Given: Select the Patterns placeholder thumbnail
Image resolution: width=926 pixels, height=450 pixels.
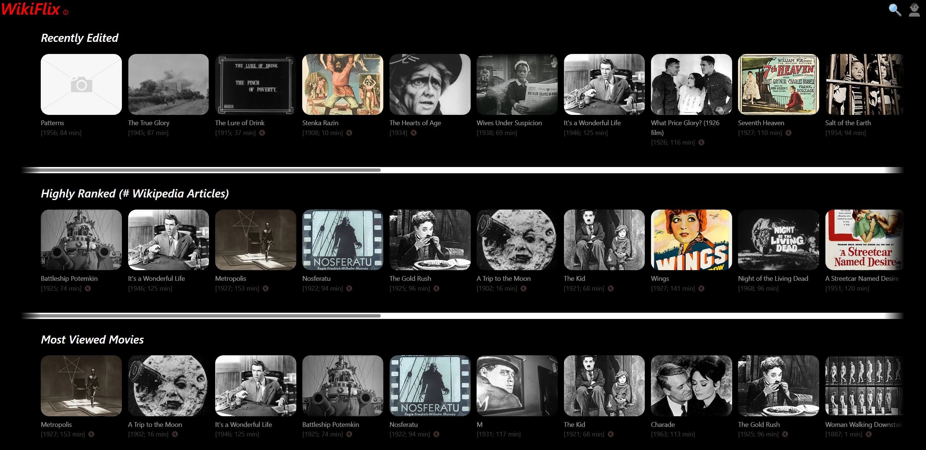Looking at the screenshot, I should coord(81,84).
